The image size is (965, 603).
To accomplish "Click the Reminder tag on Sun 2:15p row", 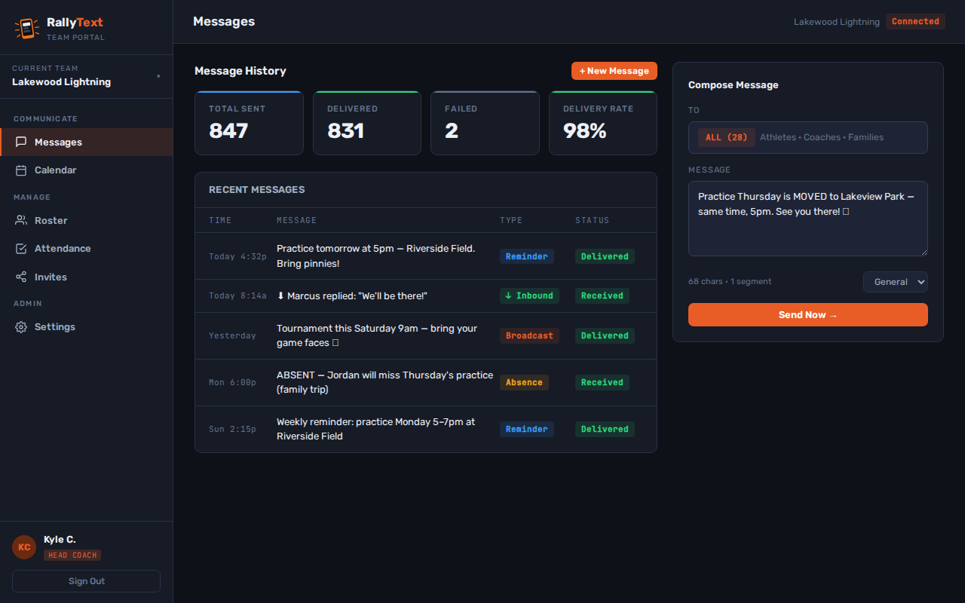I will [x=527, y=430].
